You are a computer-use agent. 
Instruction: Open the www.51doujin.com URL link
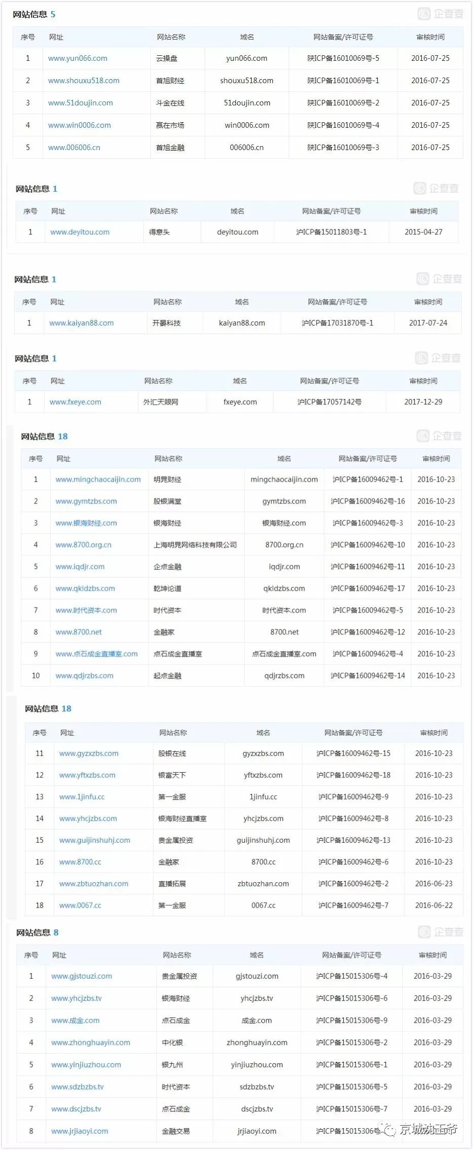tap(81, 103)
